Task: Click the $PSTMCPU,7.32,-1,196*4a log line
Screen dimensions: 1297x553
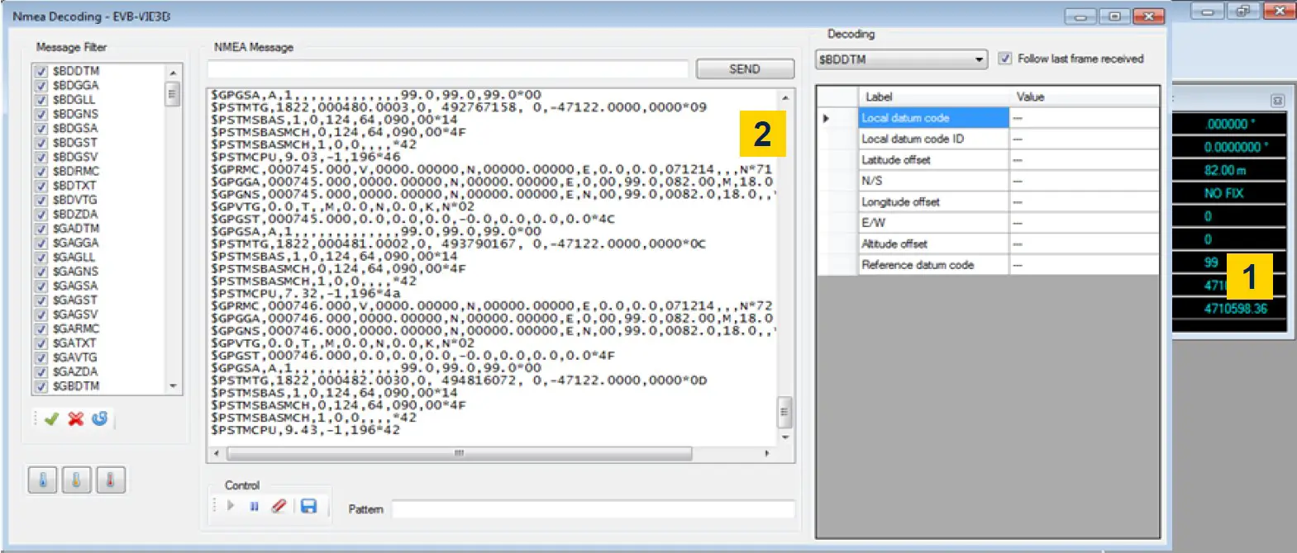Action: click(x=305, y=293)
